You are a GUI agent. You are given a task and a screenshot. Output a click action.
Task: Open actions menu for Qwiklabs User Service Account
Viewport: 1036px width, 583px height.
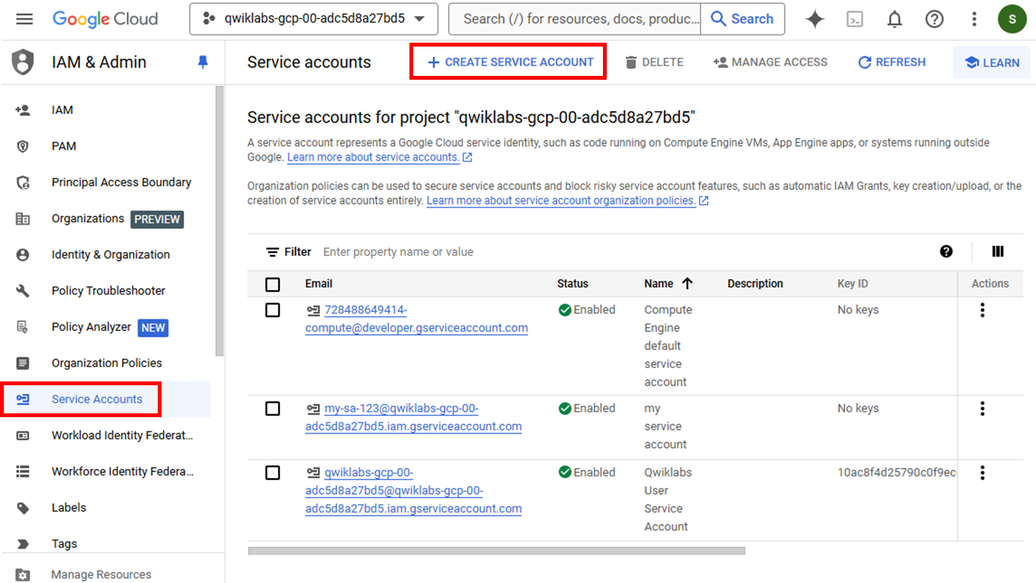[982, 473]
